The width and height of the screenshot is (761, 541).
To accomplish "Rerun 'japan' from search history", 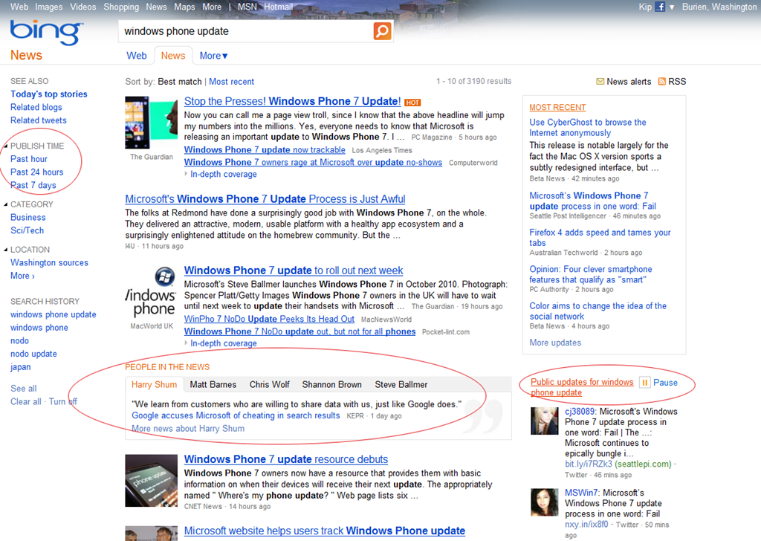I will [20, 367].
